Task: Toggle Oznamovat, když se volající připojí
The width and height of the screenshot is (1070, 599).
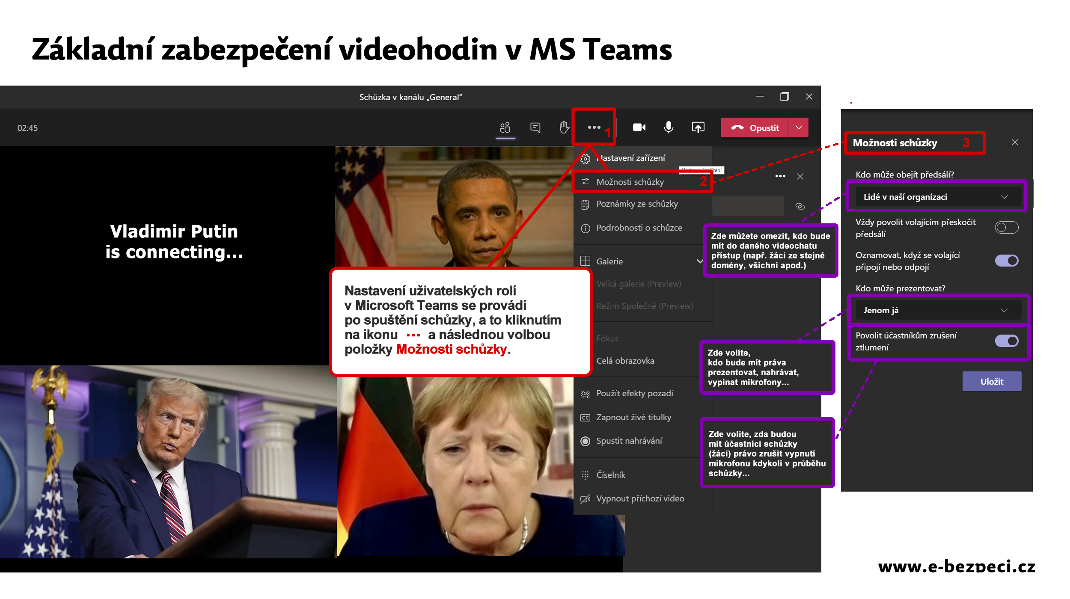Action: pos(1006,261)
